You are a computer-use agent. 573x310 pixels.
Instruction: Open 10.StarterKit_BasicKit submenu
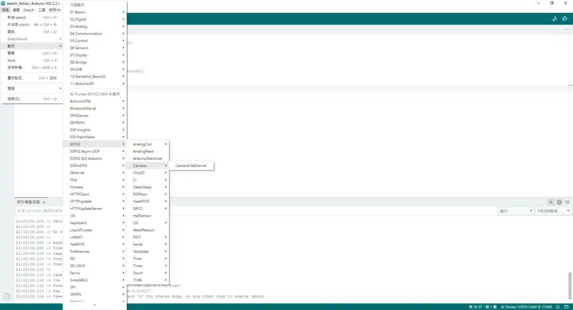click(95, 77)
